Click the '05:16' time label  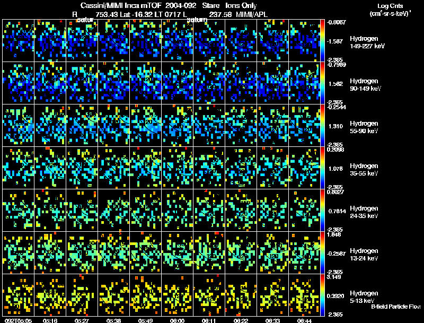point(50,320)
